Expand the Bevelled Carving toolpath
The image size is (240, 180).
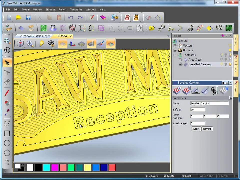180,64
